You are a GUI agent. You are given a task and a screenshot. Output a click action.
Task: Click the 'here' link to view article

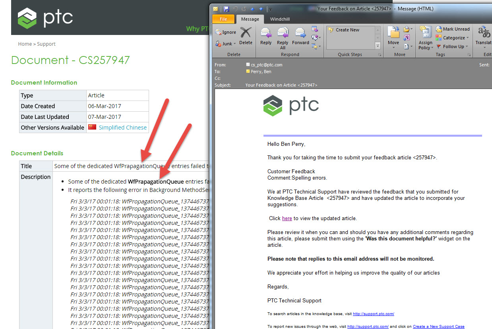pyautogui.click(x=287, y=219)
